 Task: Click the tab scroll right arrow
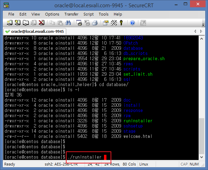point(201,31)
